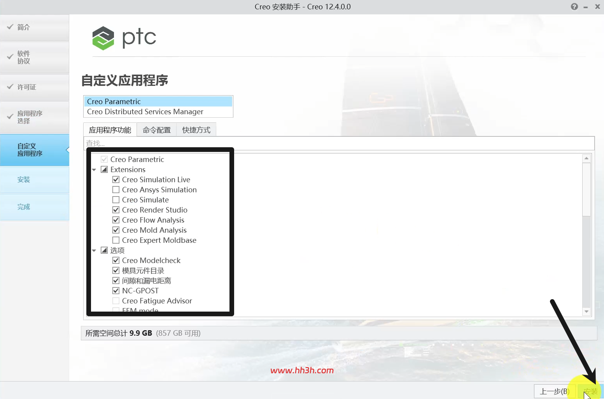Uncheck Creo Mold Analysis
The width and height of the screenshot is (604, 399).
tap(116, 230)
